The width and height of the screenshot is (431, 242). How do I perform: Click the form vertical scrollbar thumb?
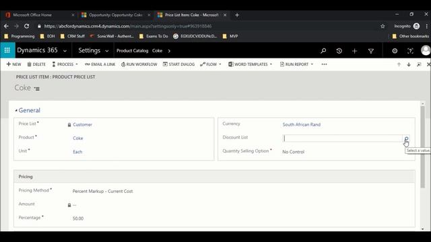[x=423, y=147]
